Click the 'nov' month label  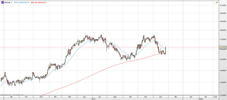(161, 97)
